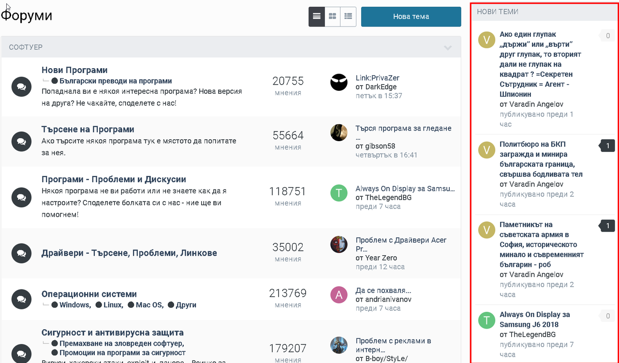
Task: Open Сигурност и антивирусна защита forum
Action: tap(113, 333)
